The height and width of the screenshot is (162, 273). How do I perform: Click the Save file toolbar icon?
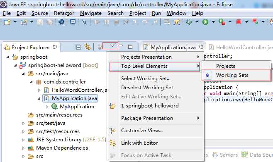click(40, 22)
